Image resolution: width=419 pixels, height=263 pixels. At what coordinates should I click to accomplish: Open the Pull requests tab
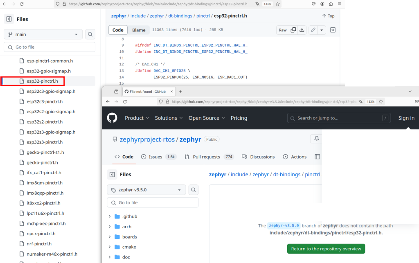tap(209, 157)
